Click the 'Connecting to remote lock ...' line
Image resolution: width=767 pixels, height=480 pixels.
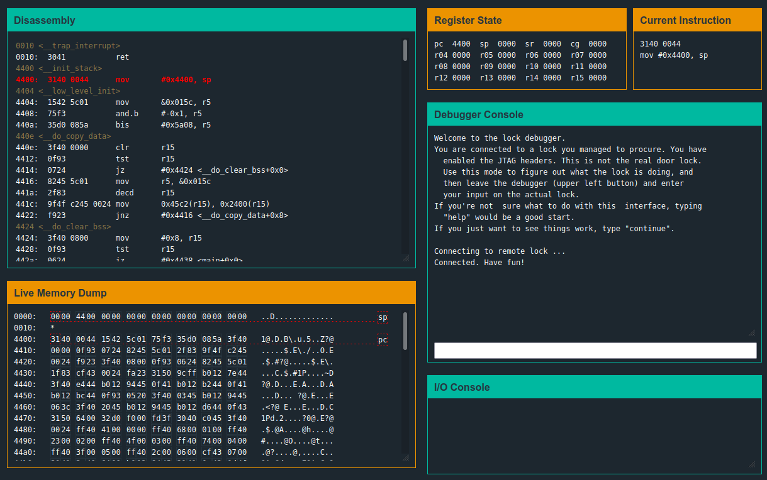[500, 251]
